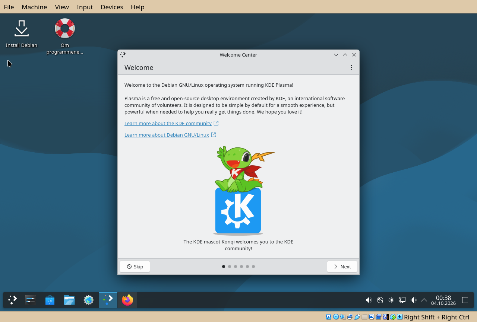The height and width of the screenshot is (322, 477).
Task: Open the 'Om programmene' lifebuoy desktop icon
Action: [x=65, y=36]
